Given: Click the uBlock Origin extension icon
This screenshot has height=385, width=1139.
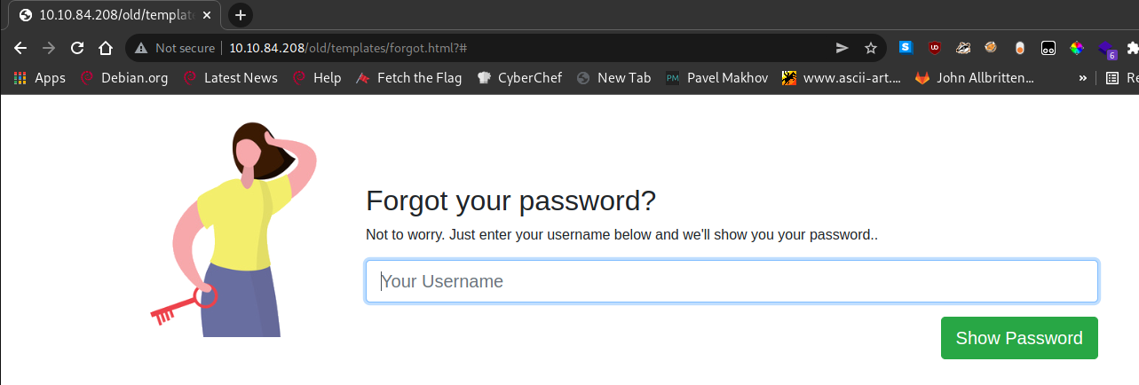Looking at the screenshot, I should (x=935, y=48).
